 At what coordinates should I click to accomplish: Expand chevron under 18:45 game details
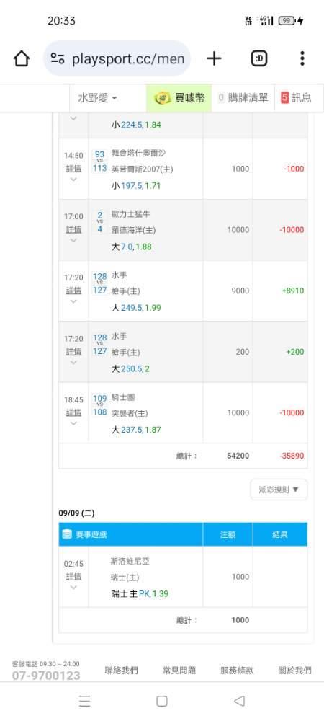click(x=73, y=423)
